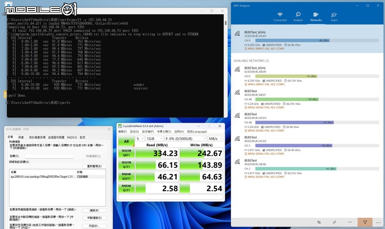The image size is (385, 229).
Task: Open the 設定(S) menu in CrystalDiskMark
Action: pyautogui.click(x=134, y=132)
